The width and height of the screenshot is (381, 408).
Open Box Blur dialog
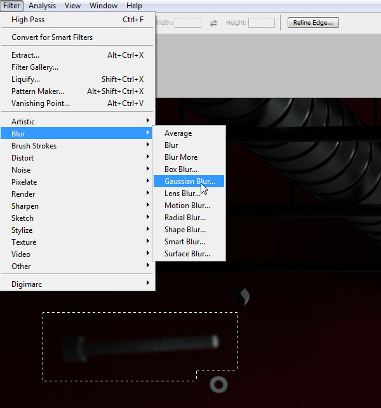(x=189, y=169)
